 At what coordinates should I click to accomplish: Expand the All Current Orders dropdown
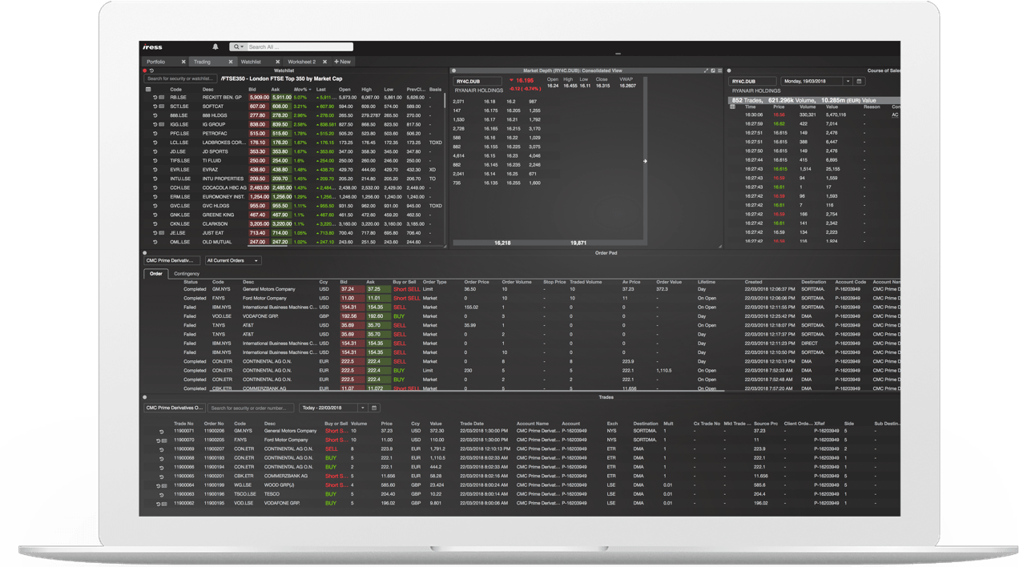pos(256,260)
